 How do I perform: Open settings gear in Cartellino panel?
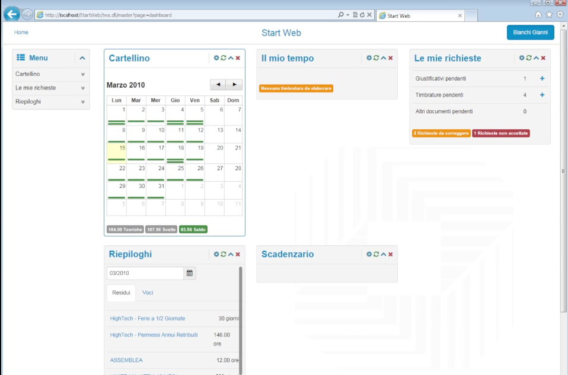pyautogui.click(x=216, y=58)
